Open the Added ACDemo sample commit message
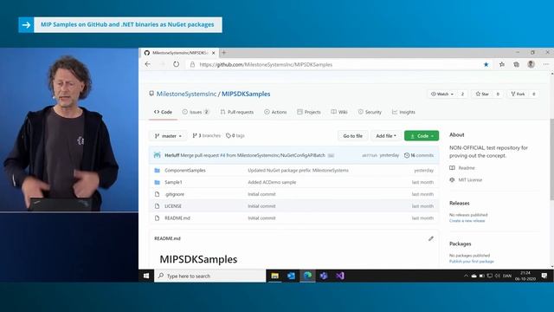Viewport: 554px width, 312px height. point(272,183)
